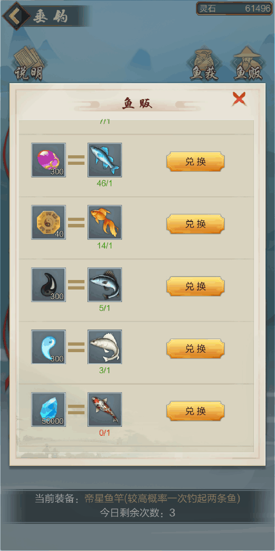275x551 pixels.
Task: Click 兑换 for the koi crystal exchange
Action: point(195,411)
